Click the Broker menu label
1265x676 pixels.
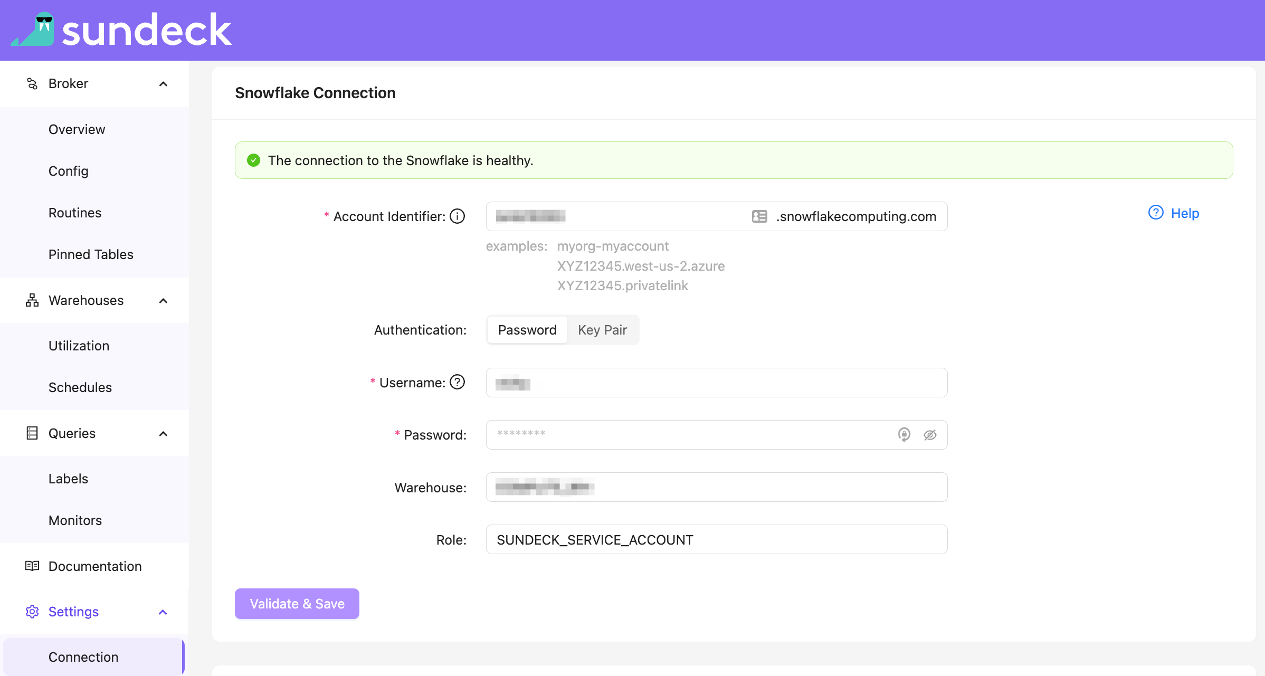(x=68, y=83)
